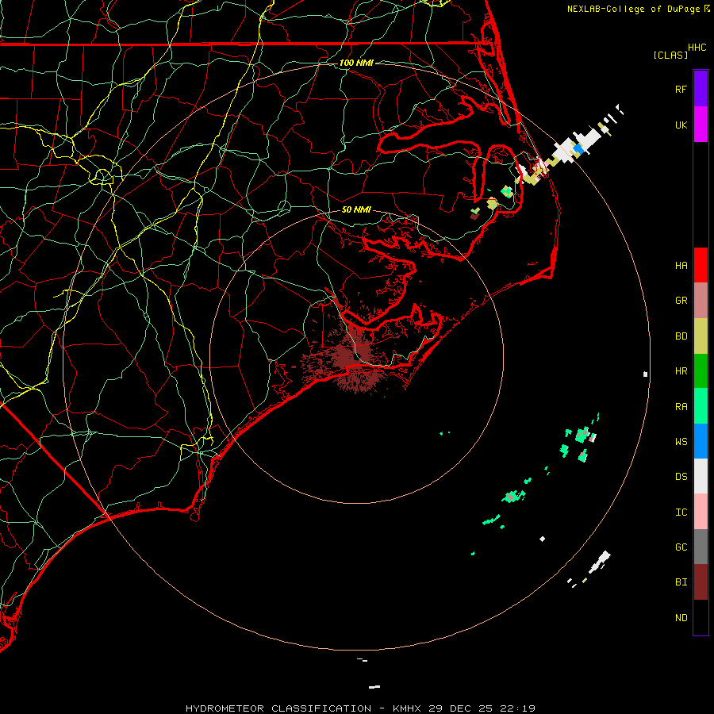This screenshot has width=714, height=714.
Task: Click the GR legend label
Action: coord(681,301)
